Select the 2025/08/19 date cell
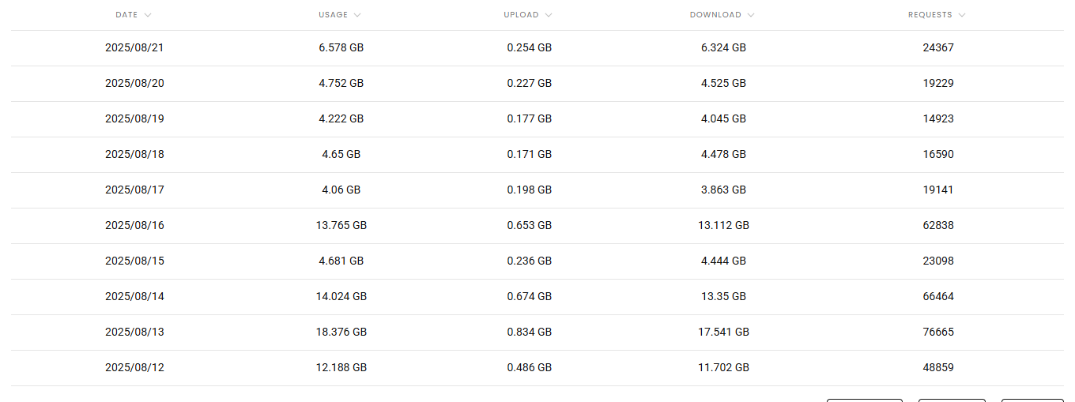The width and height of the screenshot is (1075, 402). (134, 118)
